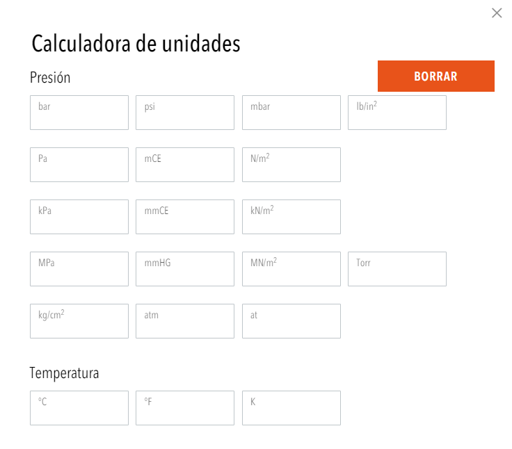
Task: Activate the lb/in² pressure field
Action: 397,113
